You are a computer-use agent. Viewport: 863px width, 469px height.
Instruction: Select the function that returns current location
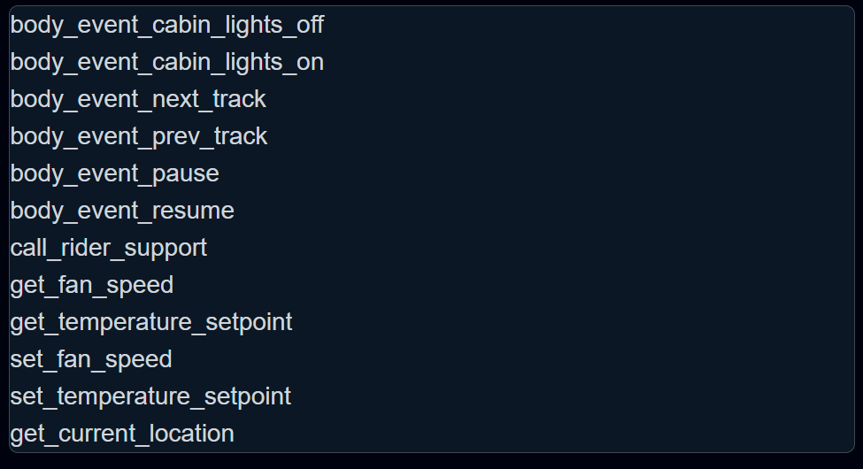(x=122, y=434)
